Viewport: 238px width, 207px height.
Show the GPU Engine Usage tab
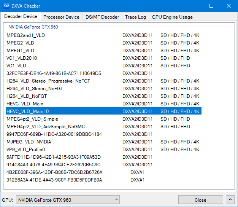point(172,17)
